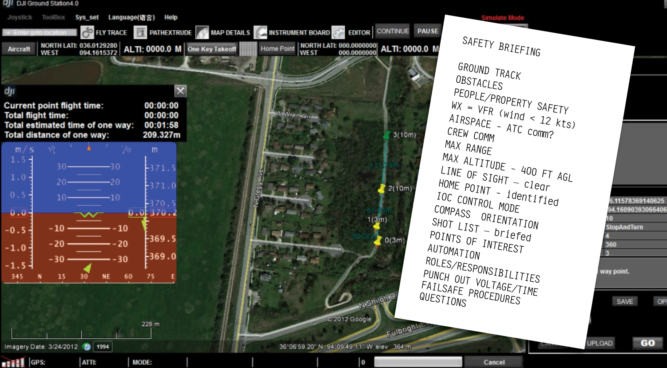Click the PAUSE button
Screen dimensions: 667x368
point(428,31)
